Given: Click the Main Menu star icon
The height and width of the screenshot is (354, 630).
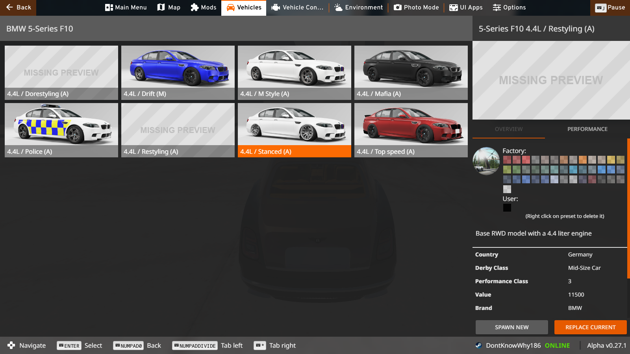Looking at the screenshot, I should click(109, 7).
